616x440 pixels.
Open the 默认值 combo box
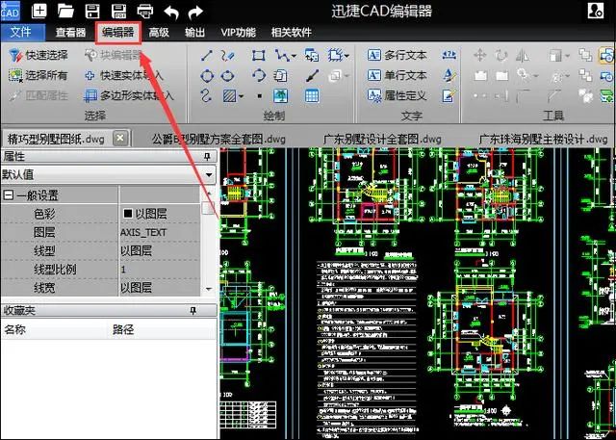tap(108, 174)
